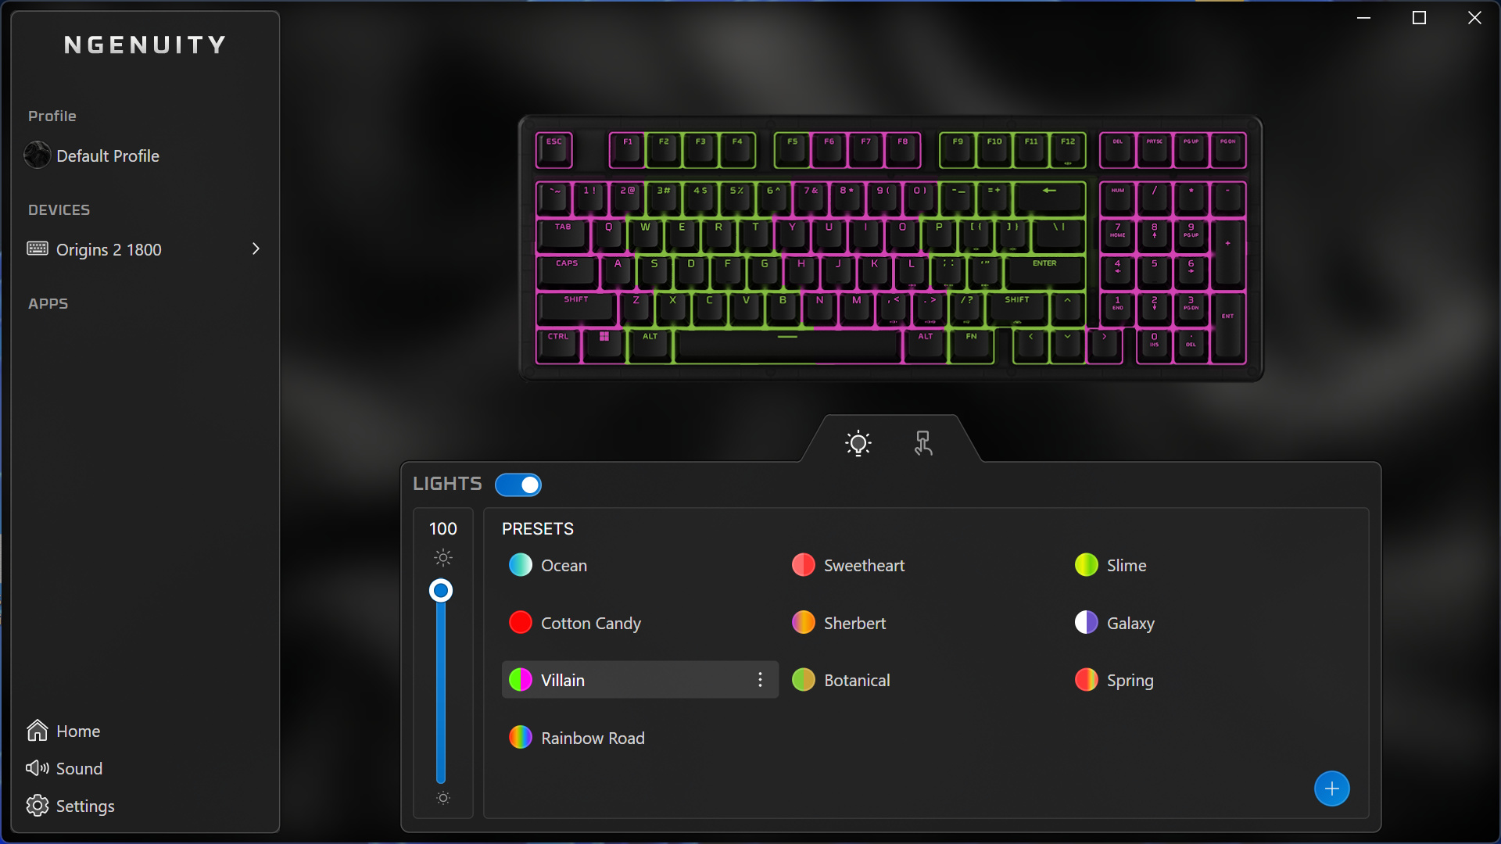1501x844 pixels.
Task: Click the brightness slider handle
Action: (x=441, y=591)
